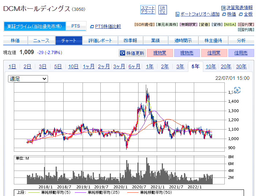This screenshot has height=196, width=256.
Task: Open the 株主優待 tab
Action: (213, 40)
